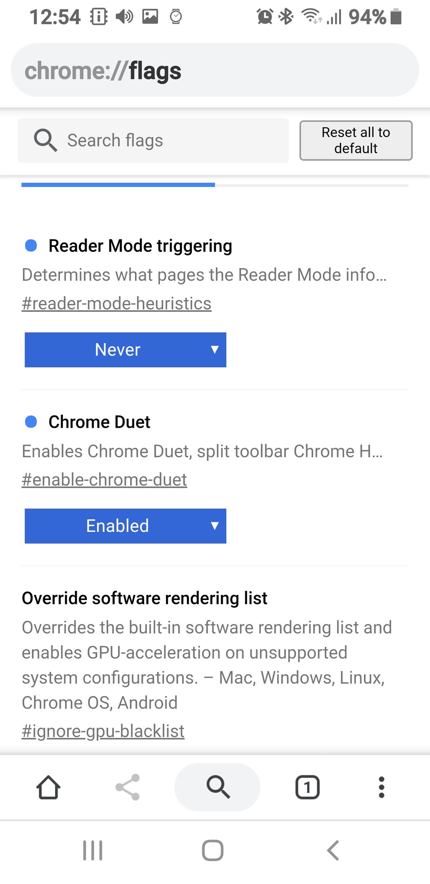This screenshot has height=884, width=430.
Task: Open the Chrome Duet 'Enabled' dropdown
Action: pos(125,526)
